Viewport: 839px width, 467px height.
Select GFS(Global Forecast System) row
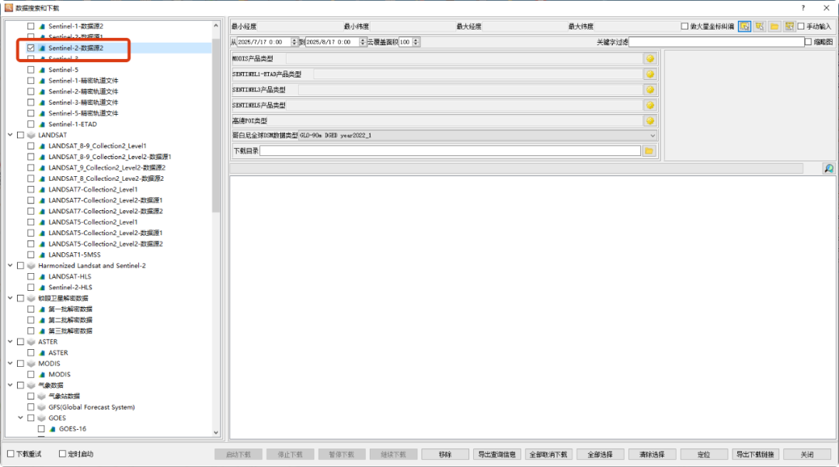[92, 407]
